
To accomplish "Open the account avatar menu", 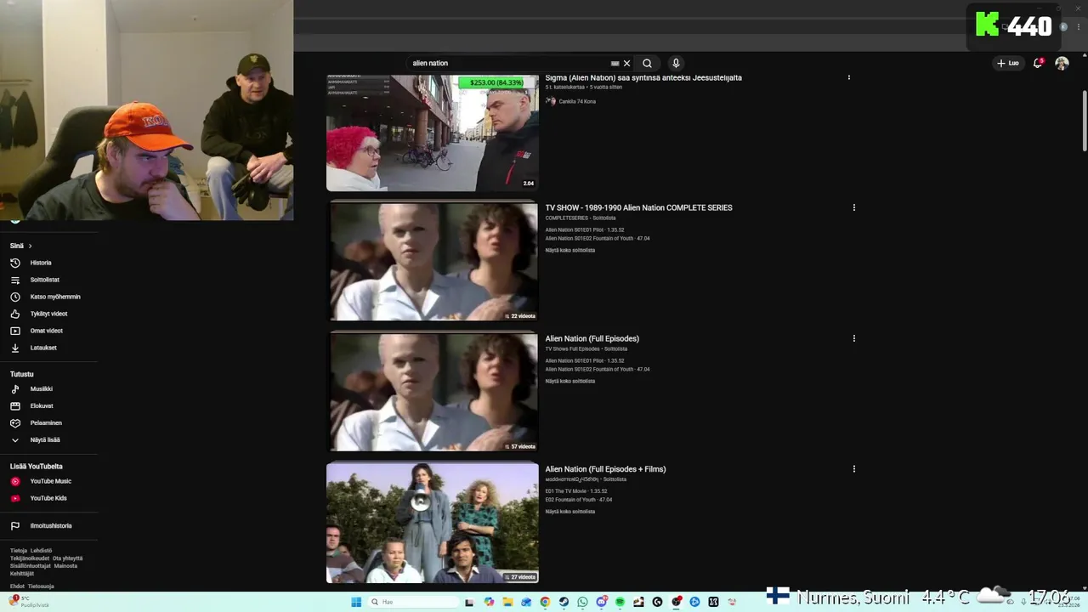I will (x=1062, y=63).
